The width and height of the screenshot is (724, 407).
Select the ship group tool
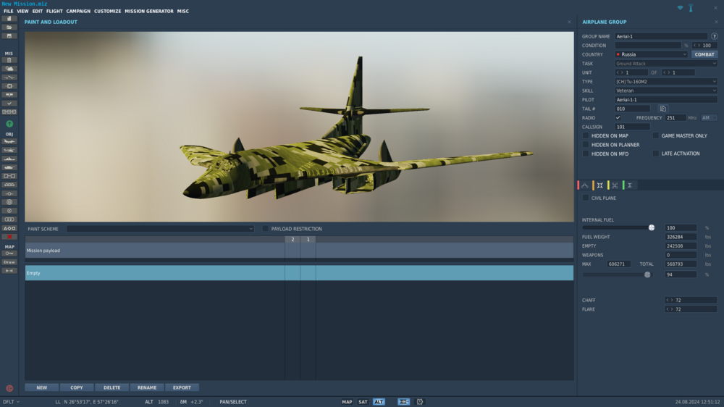point(9,159)
